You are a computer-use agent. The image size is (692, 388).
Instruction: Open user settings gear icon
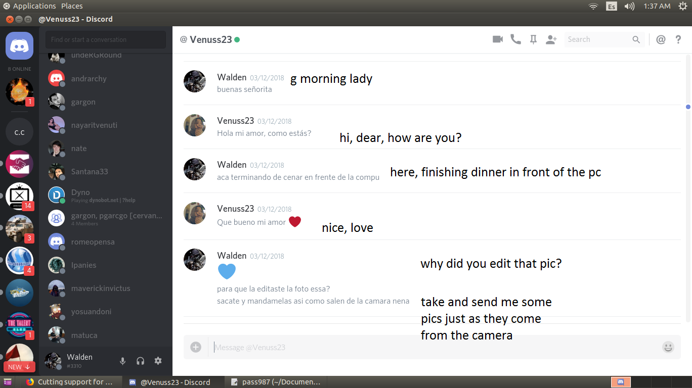click(x=158, y=361)
